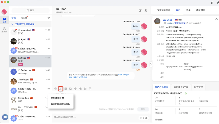Open the en > zh translation language selector
This screenshot has height=124, width=219.
point(143,117)
